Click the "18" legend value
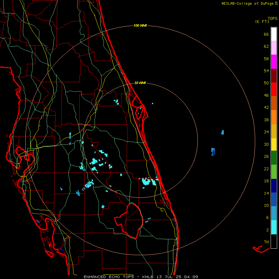 [x=266, y=181]
